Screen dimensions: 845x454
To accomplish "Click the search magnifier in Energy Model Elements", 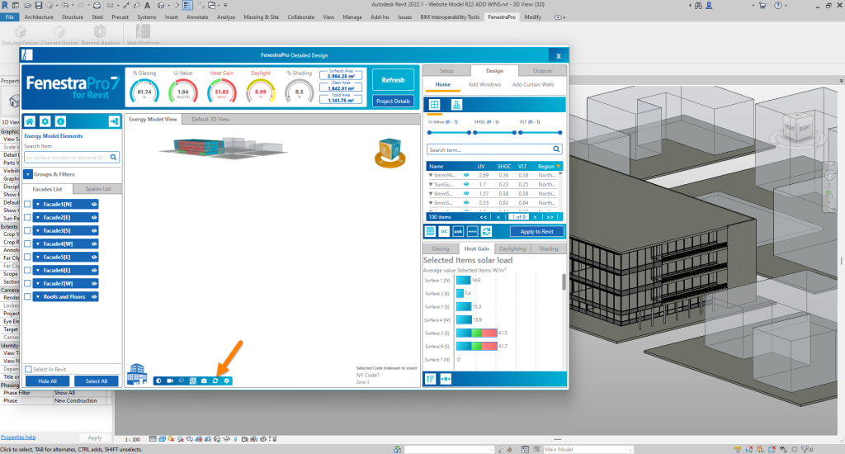I will (x=114, y=158).
